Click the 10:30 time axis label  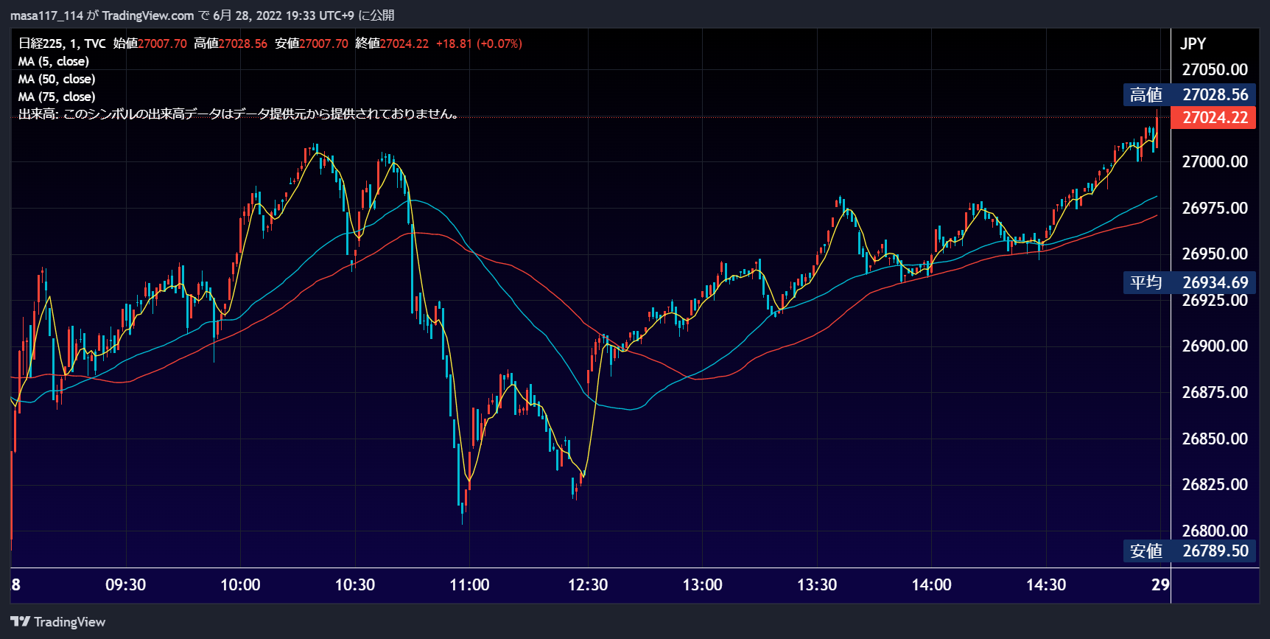(x=355, y=584)
